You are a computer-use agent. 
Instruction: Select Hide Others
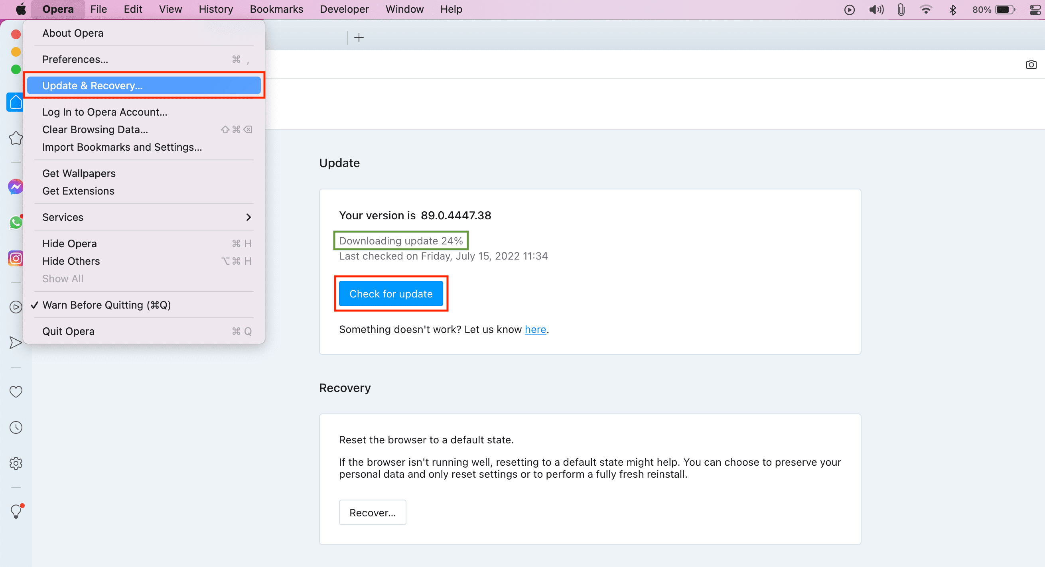[144, 261]
